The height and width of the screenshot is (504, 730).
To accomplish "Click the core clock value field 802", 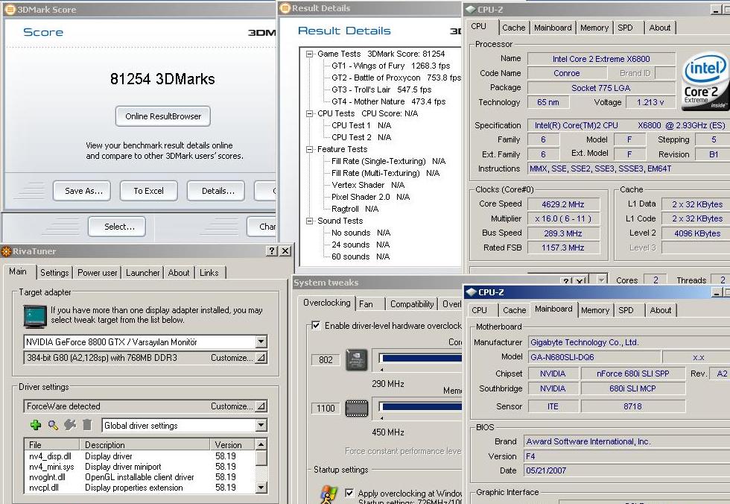I will [326, 360].
